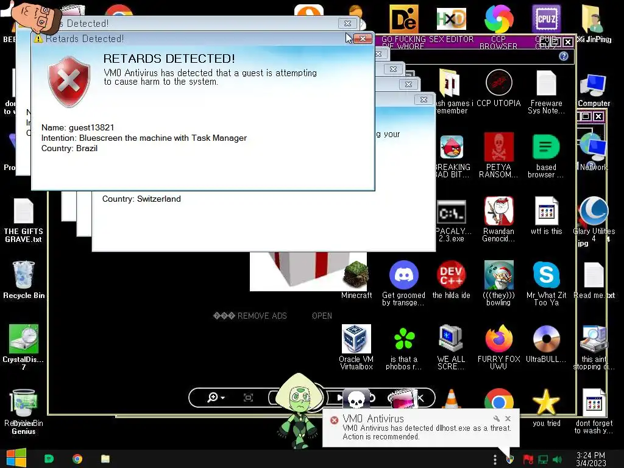Launch the CCP BROWSER pinwheel icon
Image resolution: width=624 pixels, height=468 pixels.
498,19
